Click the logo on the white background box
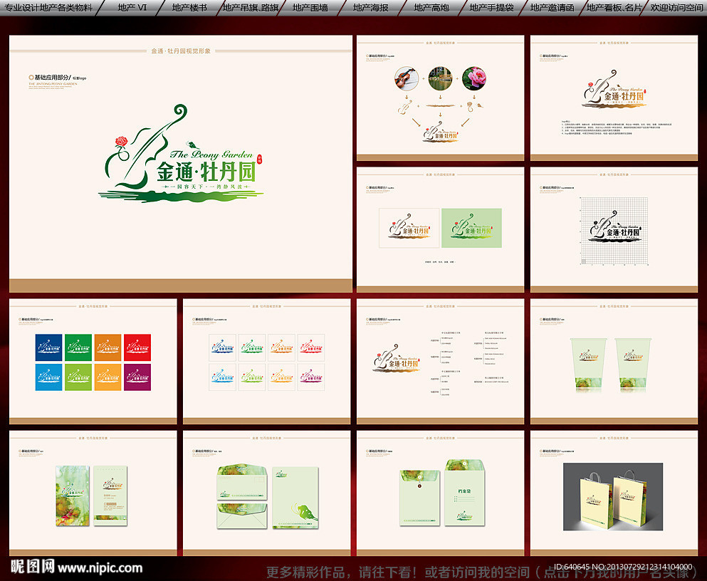707x581 pixels. click(409, 228)
